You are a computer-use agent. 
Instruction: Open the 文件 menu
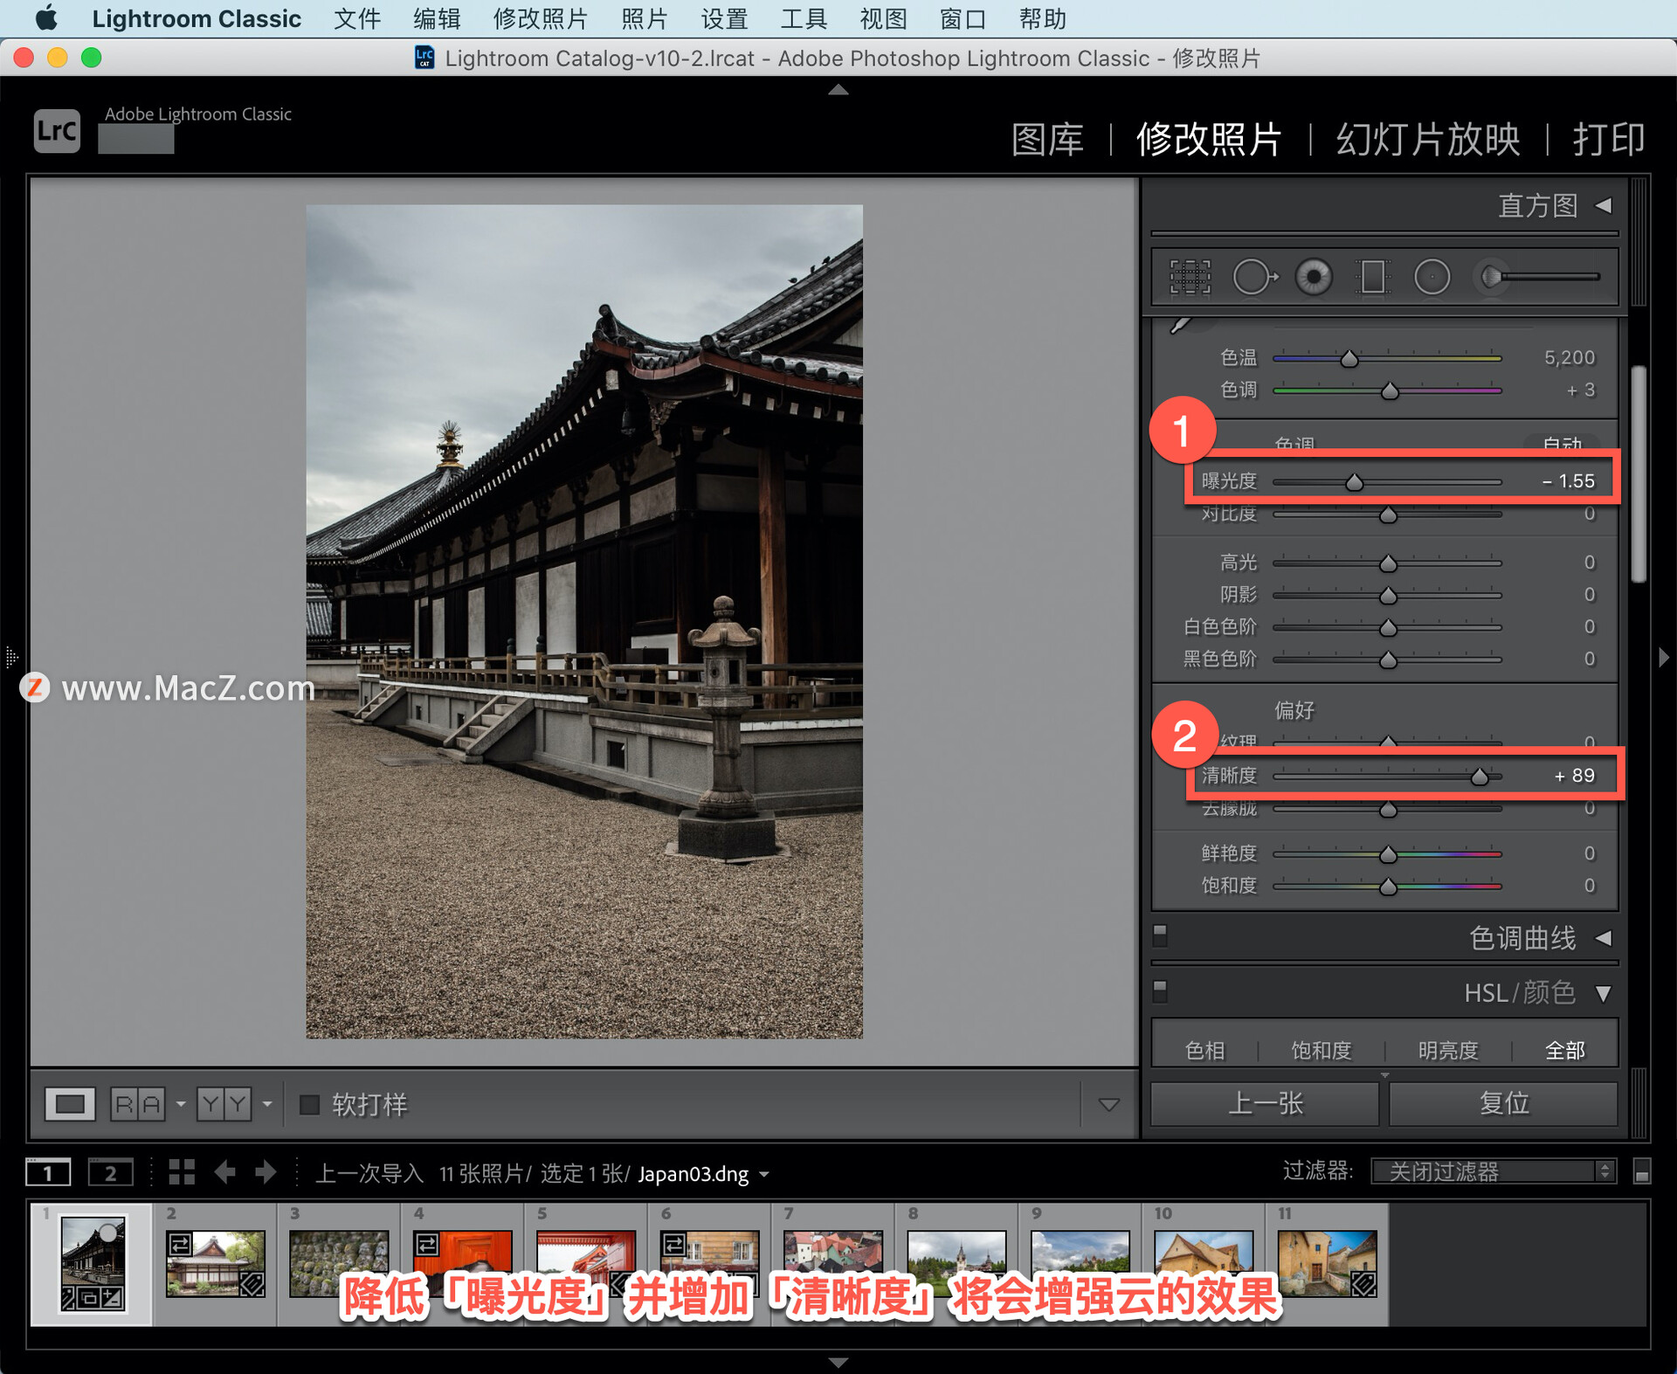click(x=357, y=18)
